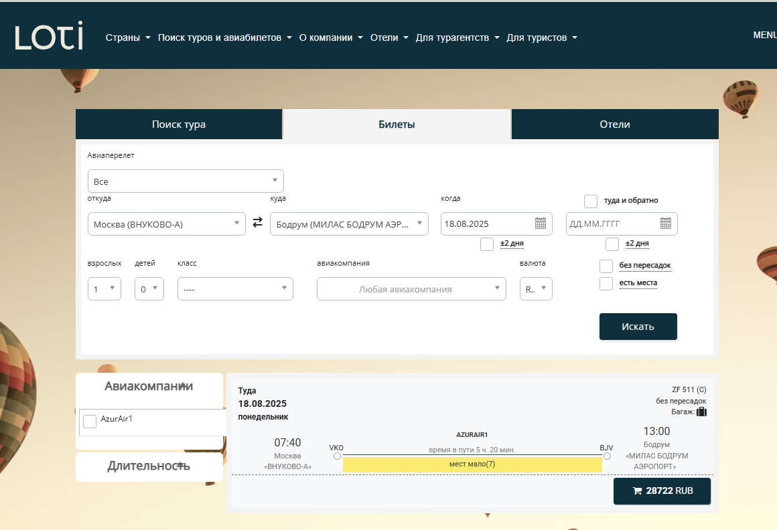Click the VKO departure point marker

click(x=337, y=456)
